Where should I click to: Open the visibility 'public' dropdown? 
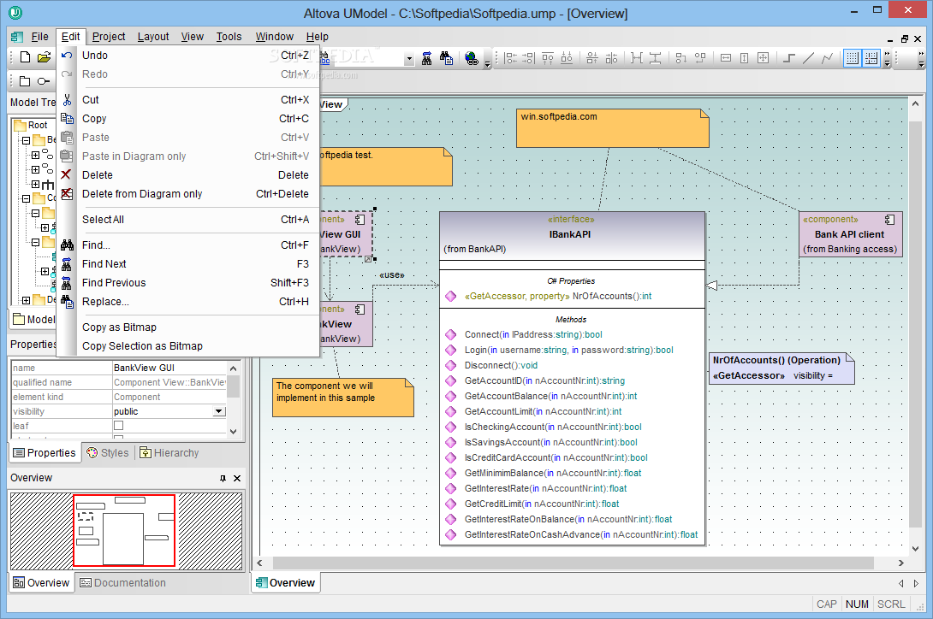point(219,411)
